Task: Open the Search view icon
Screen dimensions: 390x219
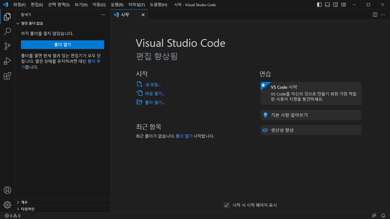Action: (7, 31)
